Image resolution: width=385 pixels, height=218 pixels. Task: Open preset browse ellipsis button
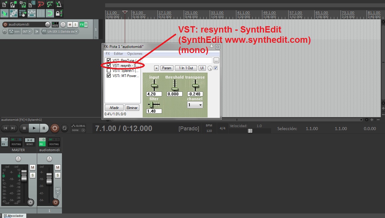[x=216, y=61]
